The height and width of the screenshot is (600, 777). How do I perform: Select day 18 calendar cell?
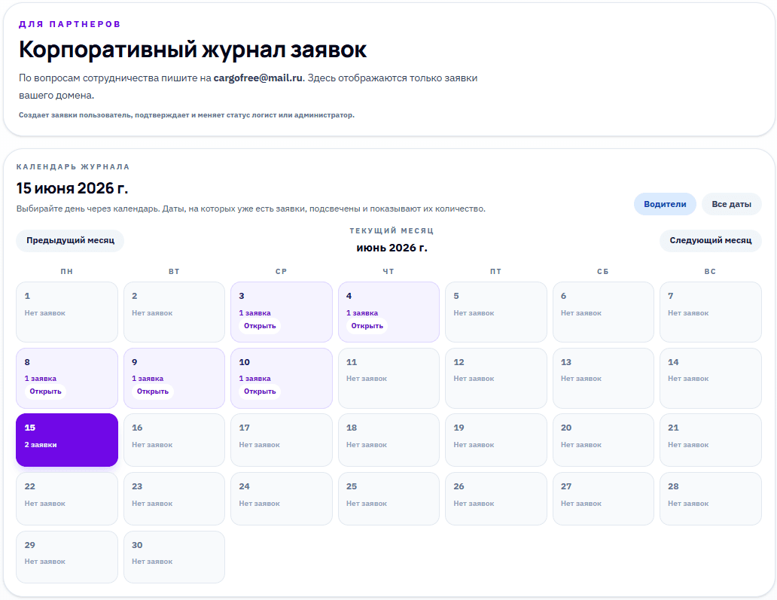(x=388, y=440)
